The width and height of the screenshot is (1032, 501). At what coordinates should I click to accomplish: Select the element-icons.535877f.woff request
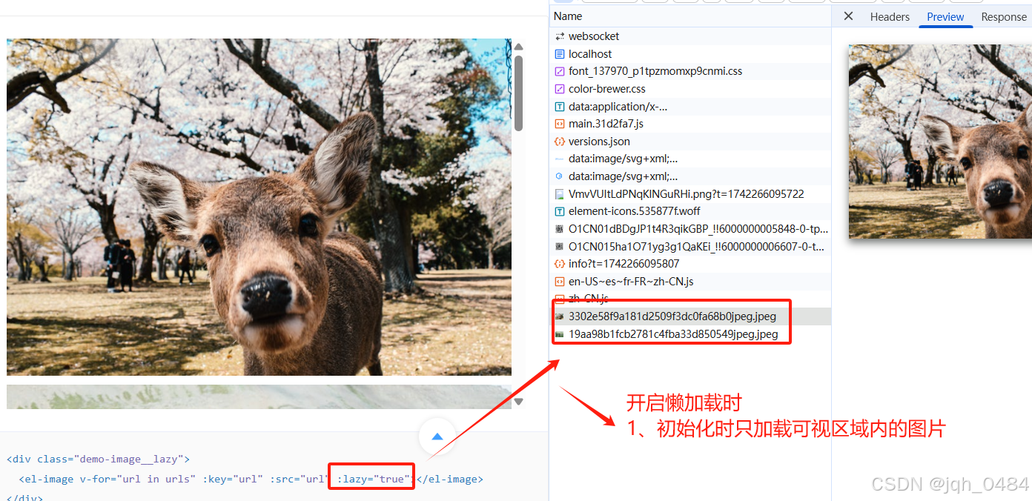tap(690, 211)
